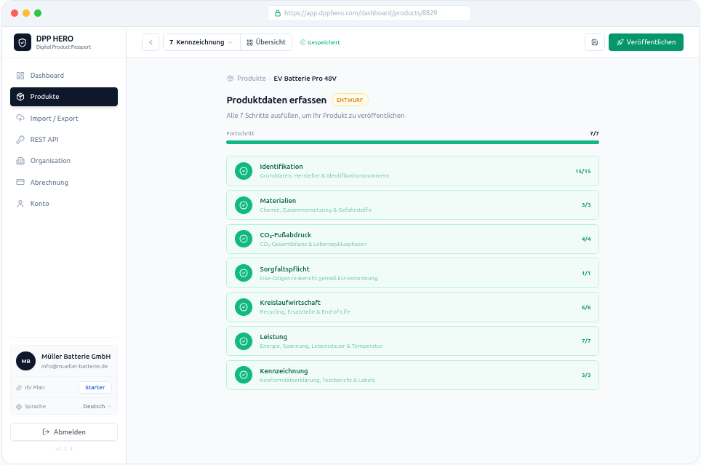The image size is (701, 465).
Task: Click the DPP HERO shield logo
Action: (x=23, y=42)
